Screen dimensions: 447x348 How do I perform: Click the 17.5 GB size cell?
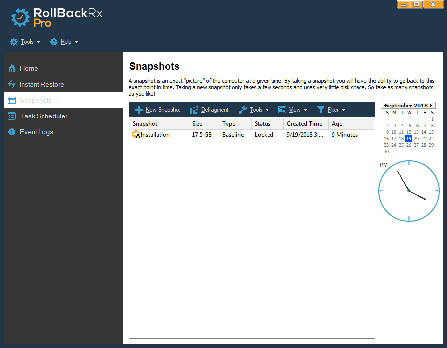[202, 135]
